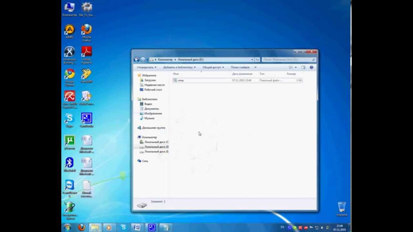Select the Avira antivirus desktop shortcut
413x232 pixels.
[x=70, y=100]
